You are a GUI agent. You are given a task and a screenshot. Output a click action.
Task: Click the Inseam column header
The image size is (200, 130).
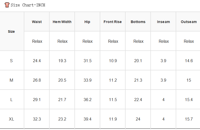pos(163,22)
